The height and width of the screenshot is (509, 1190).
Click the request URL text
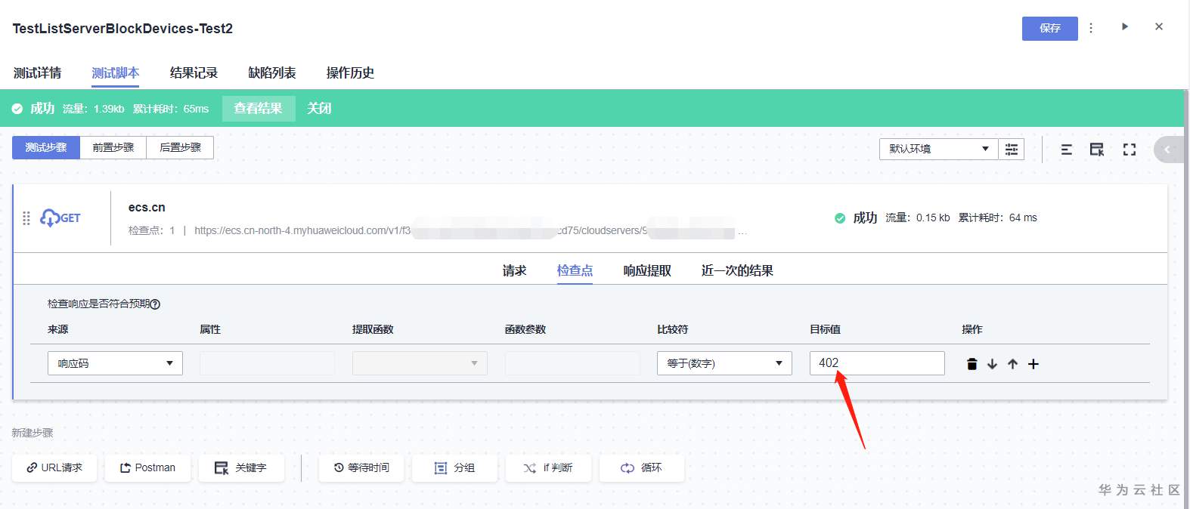coord(470,230)
